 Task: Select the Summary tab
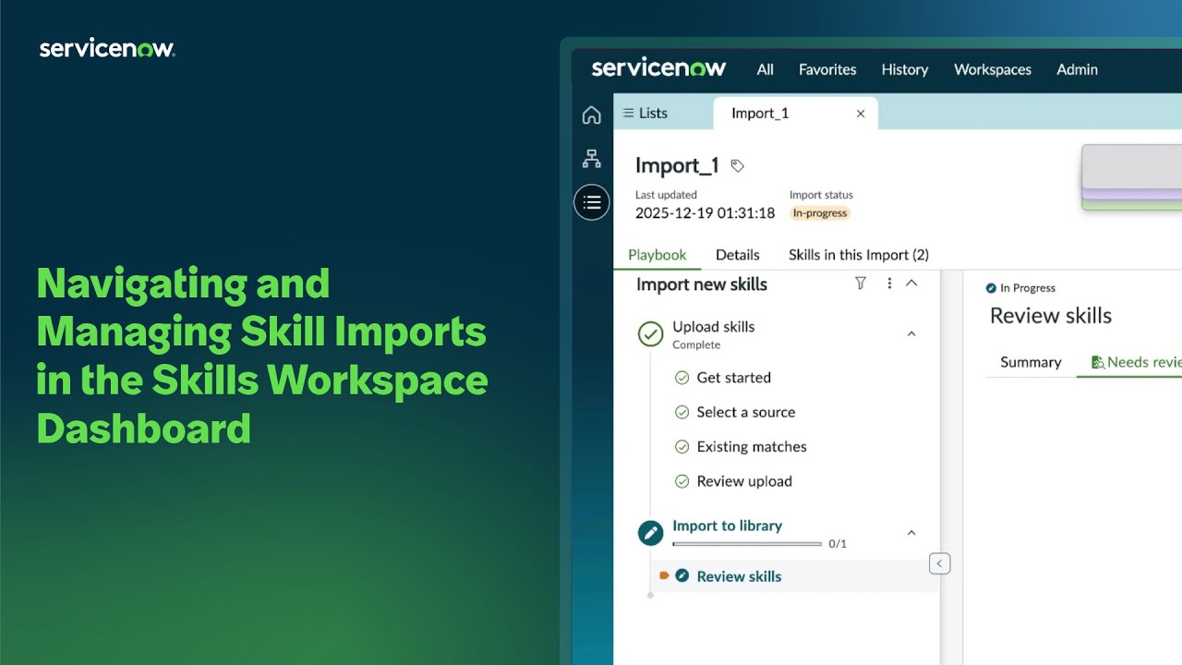(1031, 362)
